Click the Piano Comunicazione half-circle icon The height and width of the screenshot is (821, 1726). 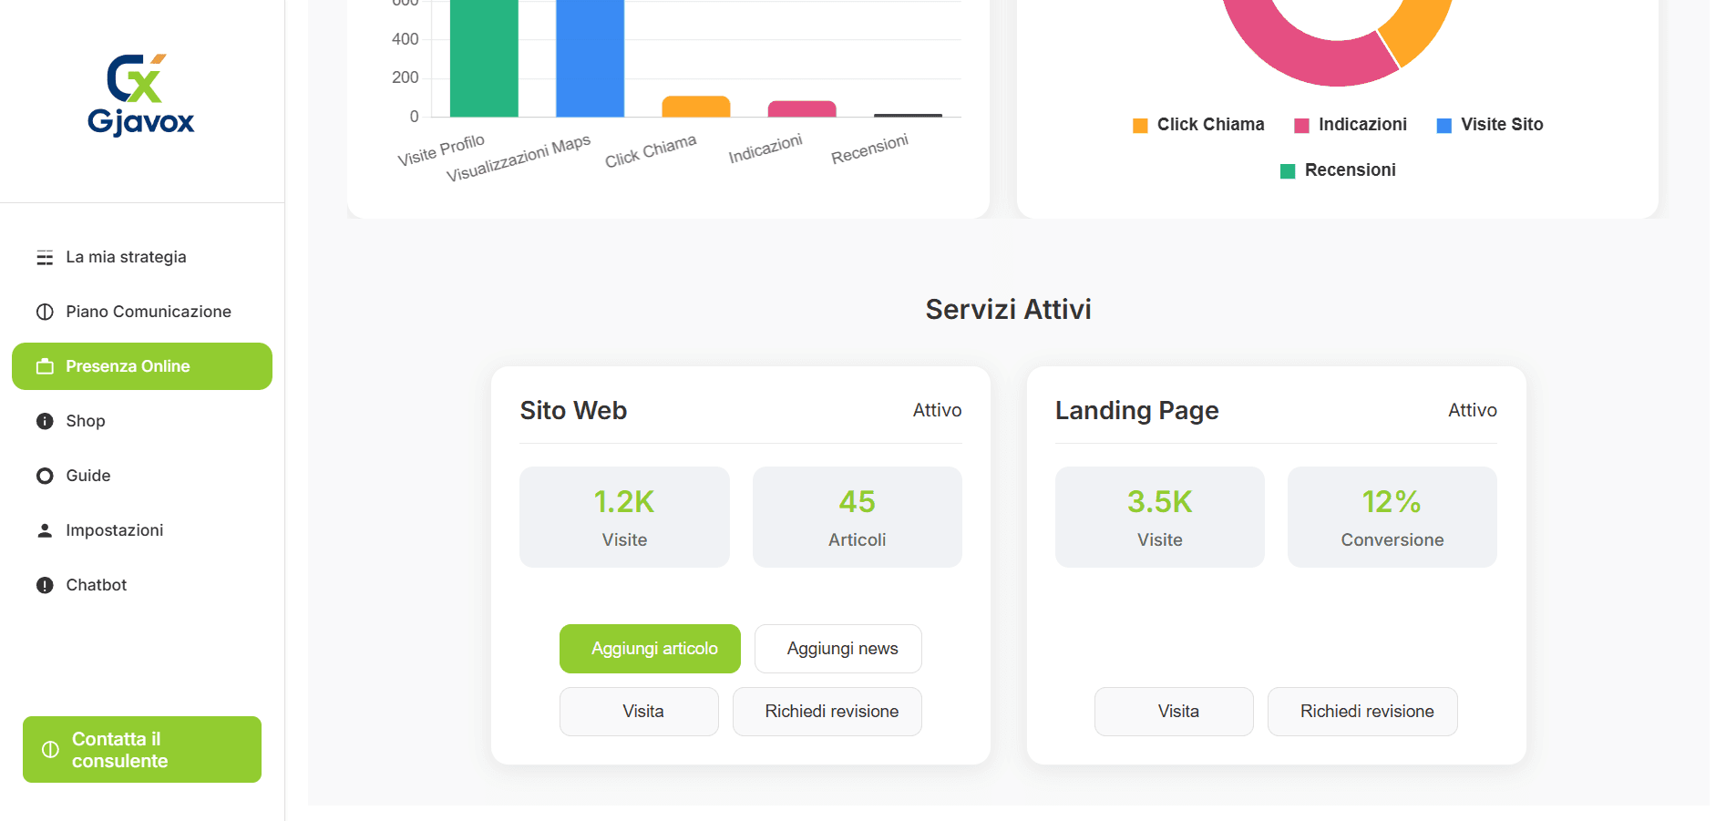click(x=44, y=311)
